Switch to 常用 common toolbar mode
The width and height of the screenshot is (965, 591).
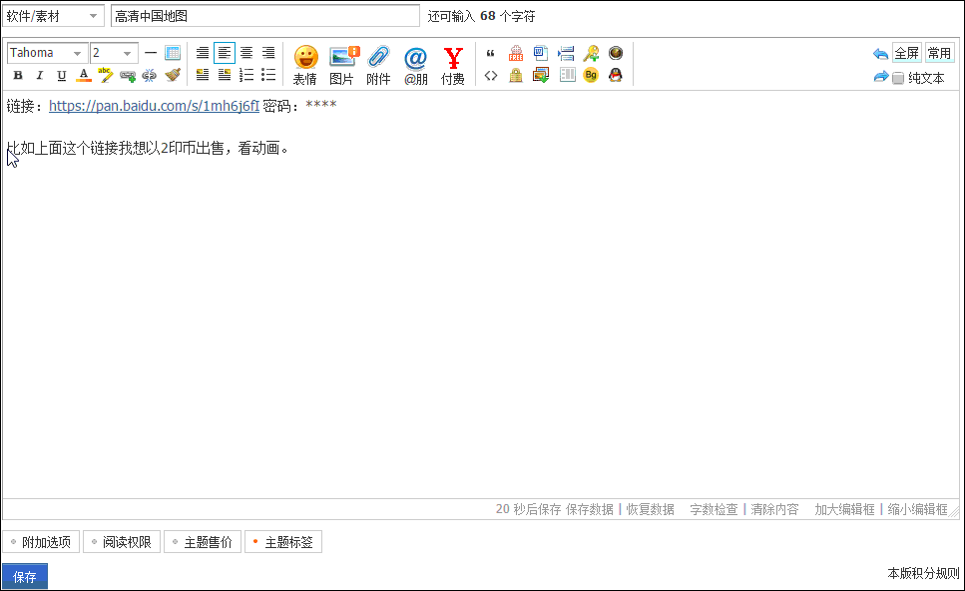point(939,53)
